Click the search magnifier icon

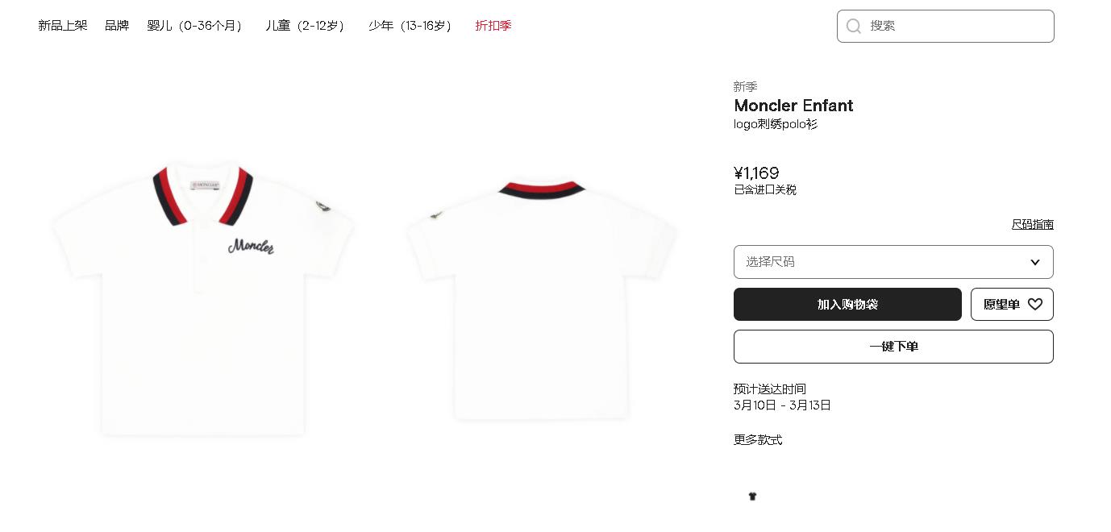point(853,26)
